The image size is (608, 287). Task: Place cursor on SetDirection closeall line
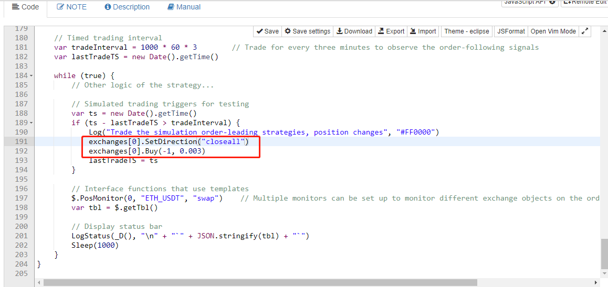168,142
